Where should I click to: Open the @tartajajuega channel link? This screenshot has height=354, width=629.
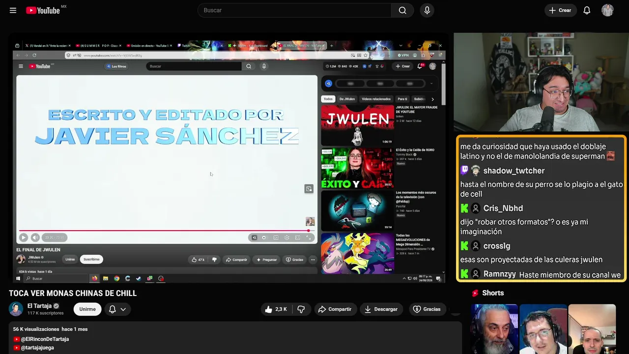37,348
